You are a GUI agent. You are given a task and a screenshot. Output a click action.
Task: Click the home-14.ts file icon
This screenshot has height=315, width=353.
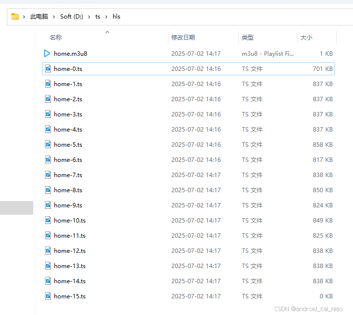(48, 281)
